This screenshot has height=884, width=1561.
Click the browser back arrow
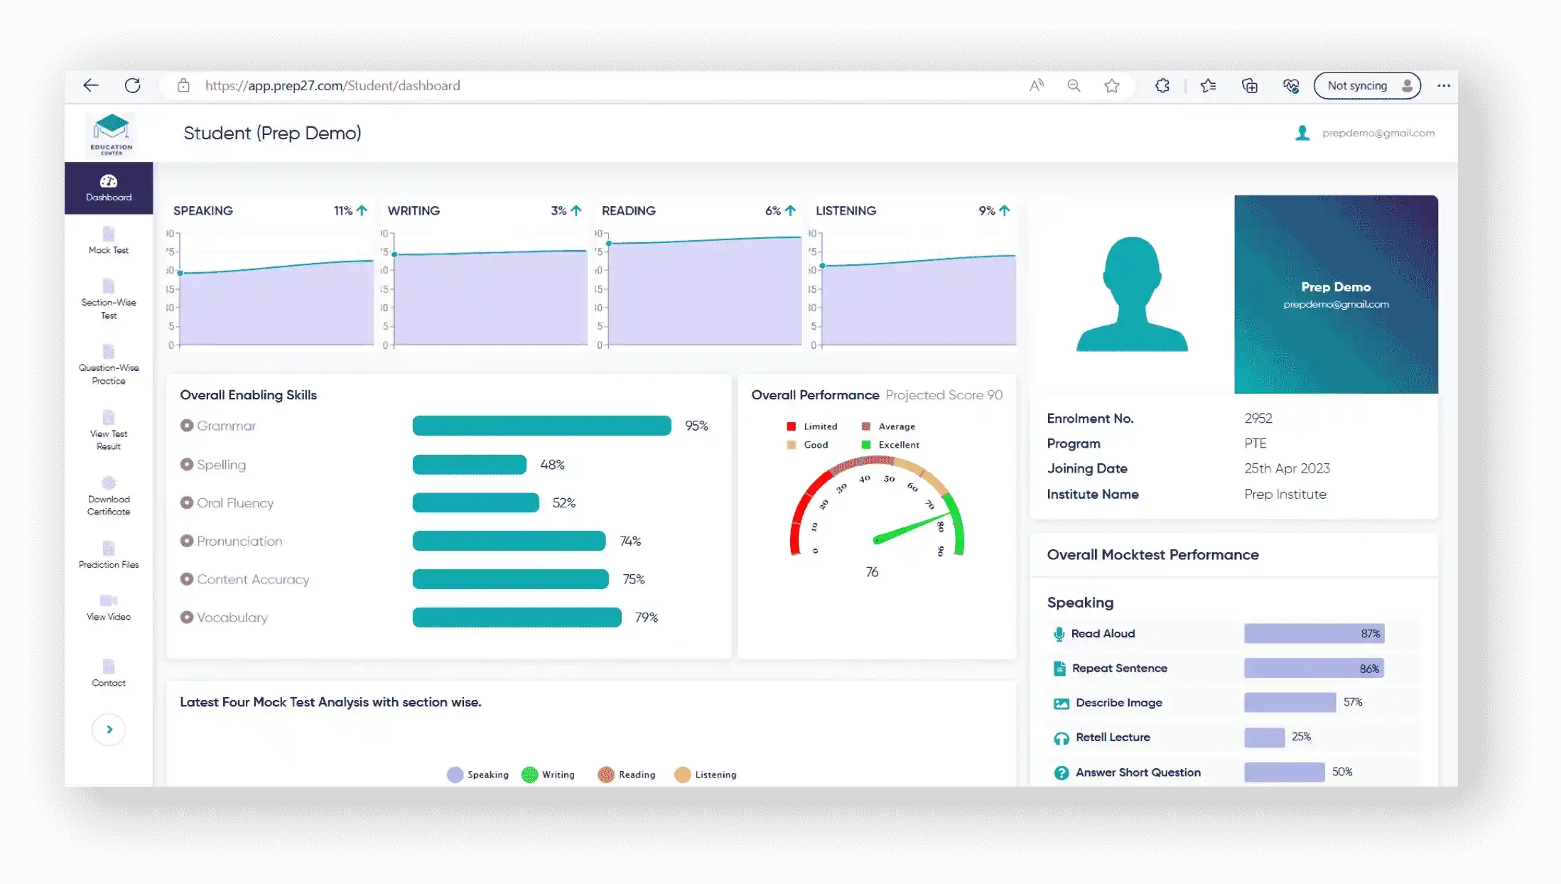point(90,85)
